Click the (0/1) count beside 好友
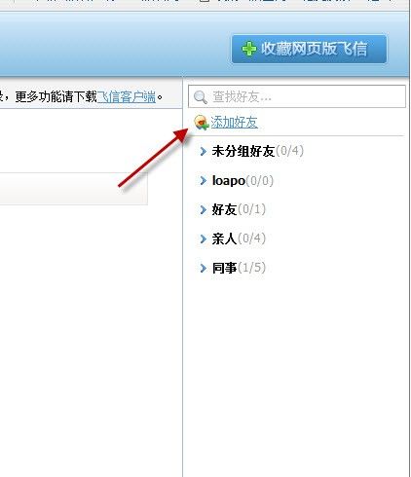The width and height of the screenshot is (411, 477). (x=251, y=209)
